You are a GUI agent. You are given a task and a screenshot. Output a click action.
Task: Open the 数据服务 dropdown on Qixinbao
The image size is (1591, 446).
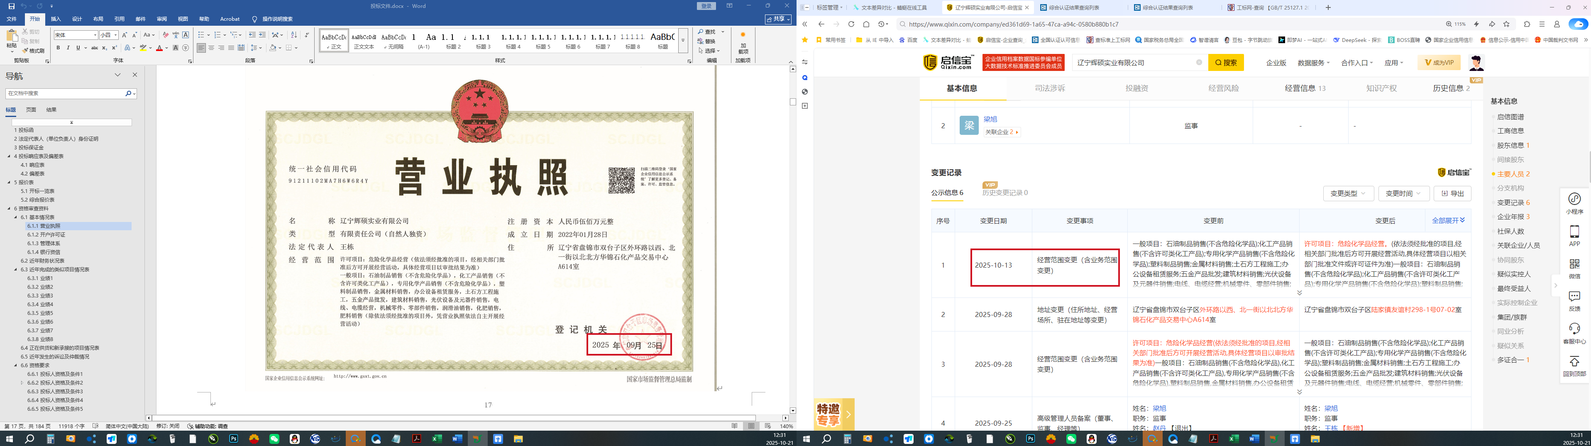tap(1313, 62)
